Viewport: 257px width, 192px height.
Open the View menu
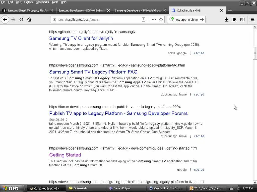tap(19, 2)
